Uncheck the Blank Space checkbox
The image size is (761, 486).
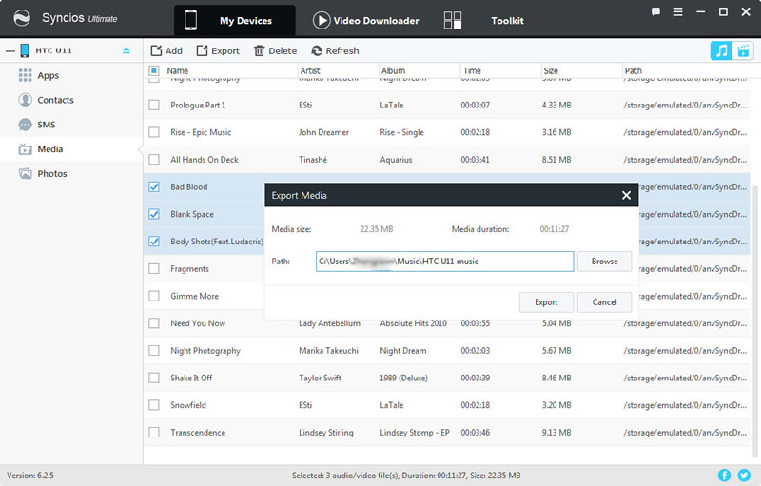154,214
